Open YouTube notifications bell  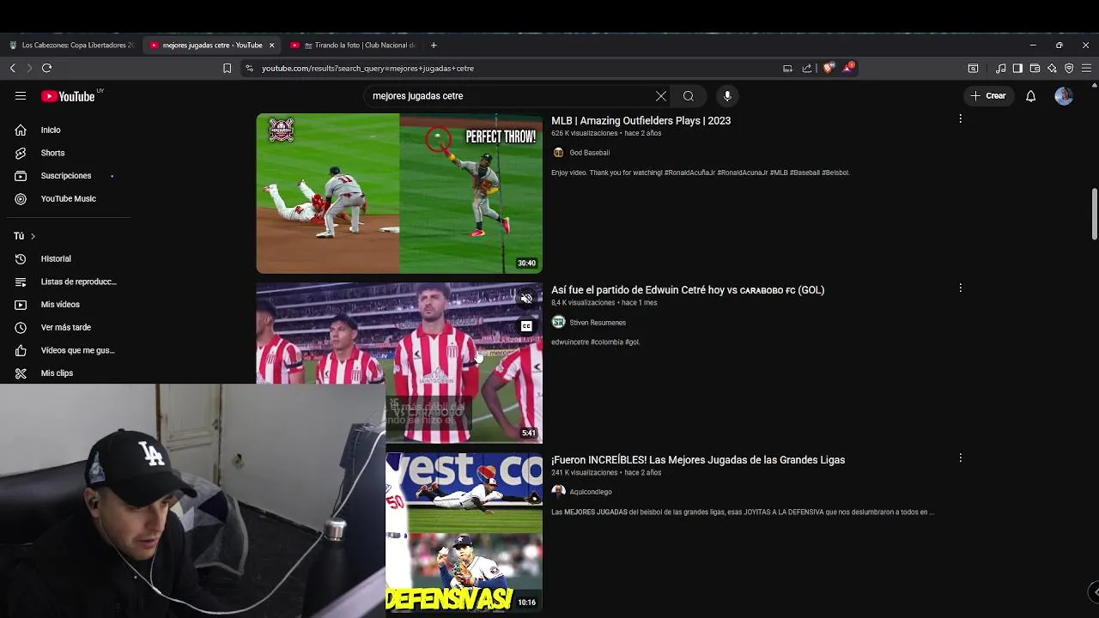tap(1030, 96)
